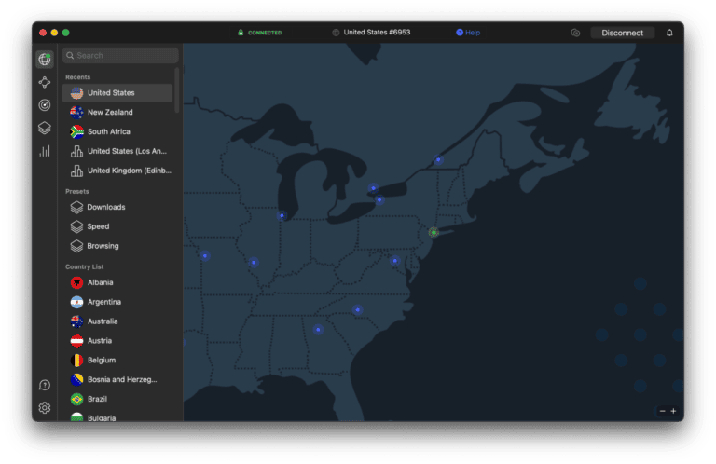716x464 pixels.
Task: Choose the Speed preset
Action: pyautogui.click(x=98, y=226)
